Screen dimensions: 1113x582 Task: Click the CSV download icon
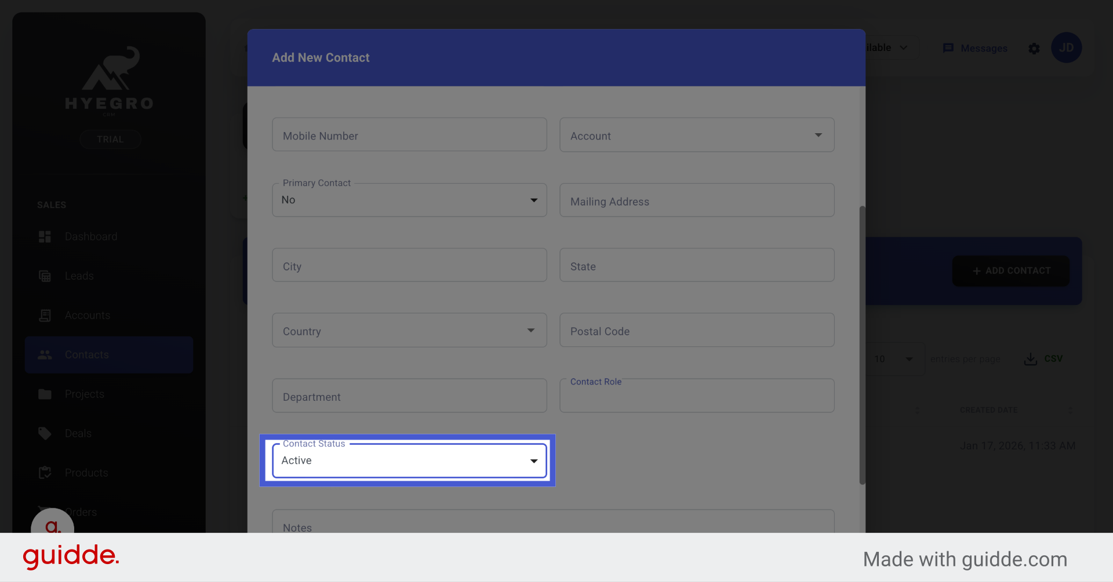point(1030,358)
